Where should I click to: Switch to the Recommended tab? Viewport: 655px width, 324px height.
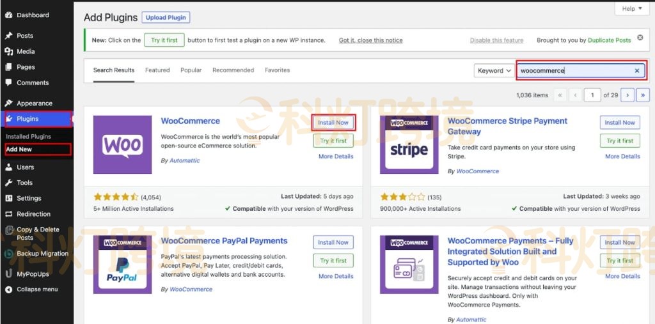(233, 70)
